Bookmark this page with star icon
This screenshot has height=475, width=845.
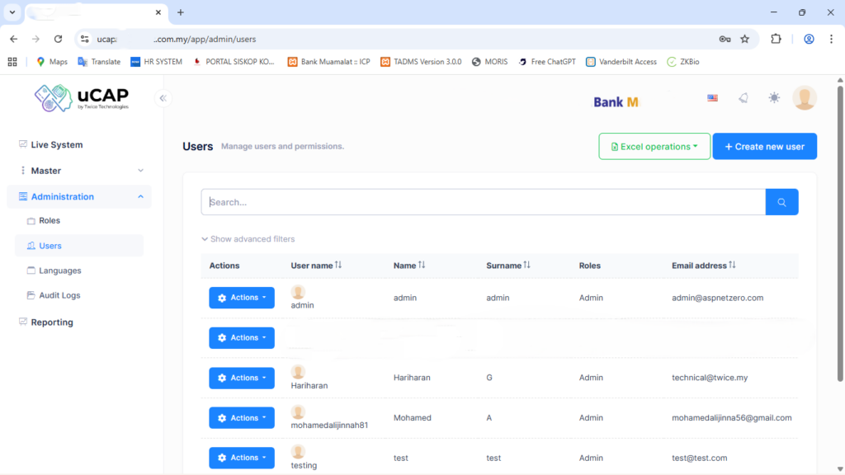[744, 39]
